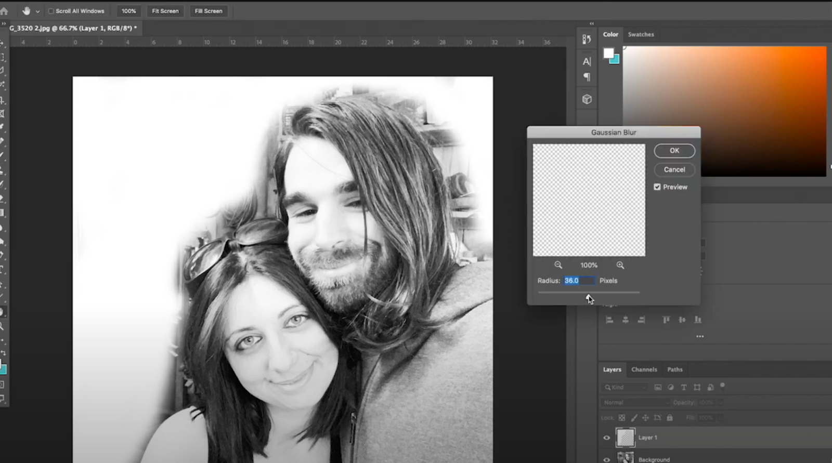Zoom out the Gaussian Blur preview
832x463 pixels.
pyautogui.click(x=558, y=265)
